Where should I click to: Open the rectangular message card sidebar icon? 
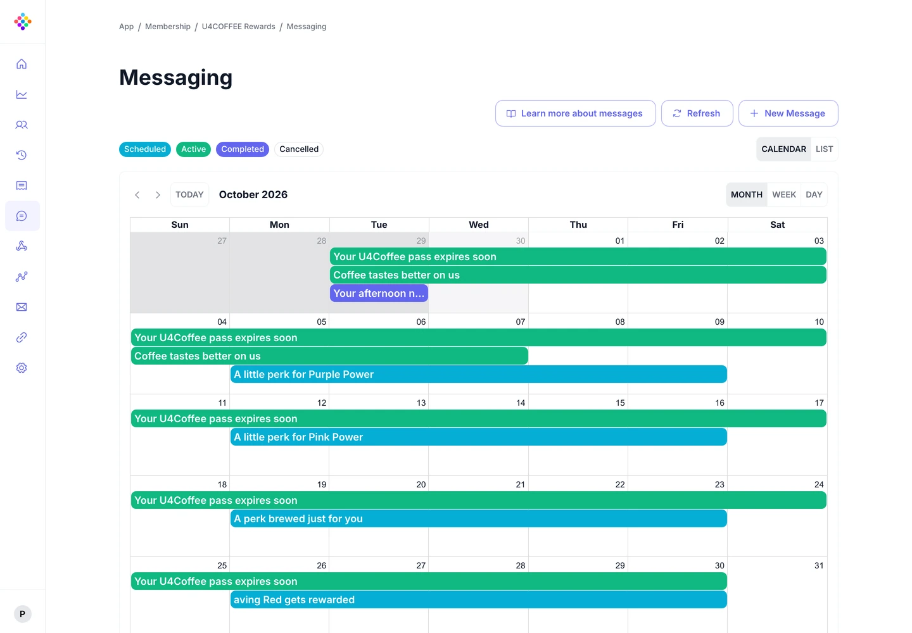[x=22, y=185]
